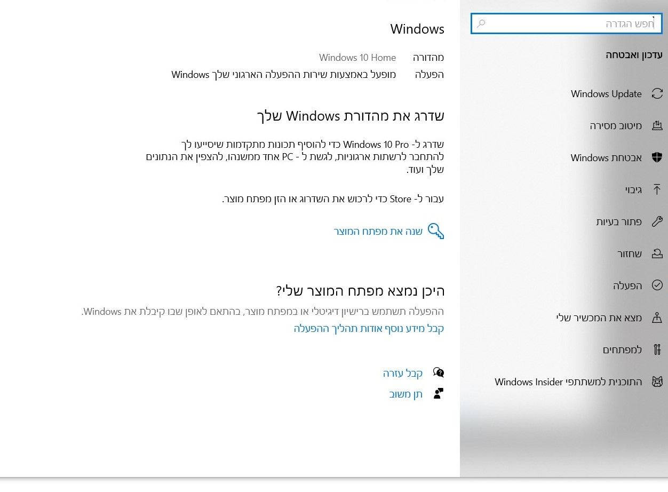
Task: Click the עדכון ואבטחה section heading
Action: point(634,54)
